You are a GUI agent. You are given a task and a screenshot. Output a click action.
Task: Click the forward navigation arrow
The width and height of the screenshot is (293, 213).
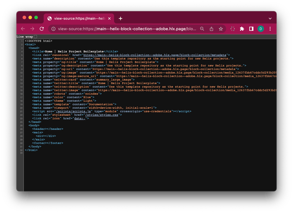32,29
